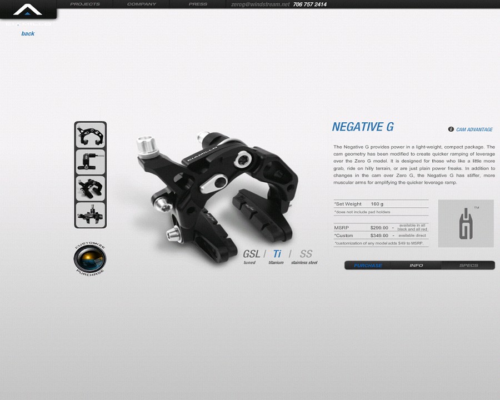The height and width of the screenshot is (400, 500).
Task: Open the Customize Purchase round badge
Action: 90,259
